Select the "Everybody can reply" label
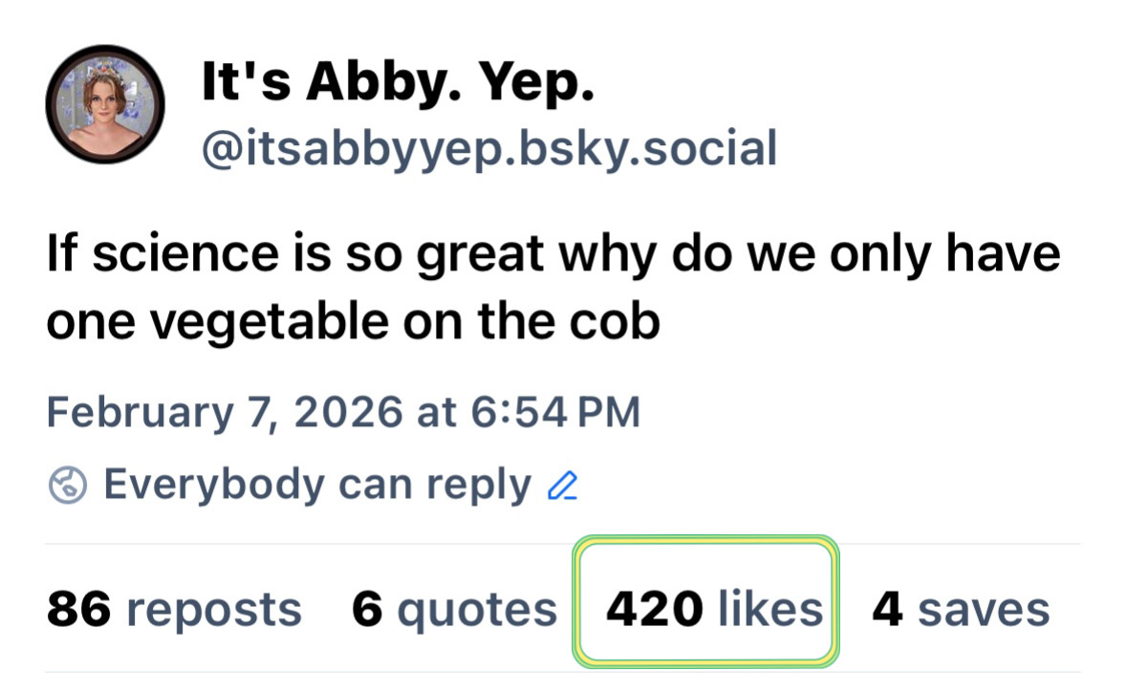This screenshot has width=1127, height=692. coord(316,486)
